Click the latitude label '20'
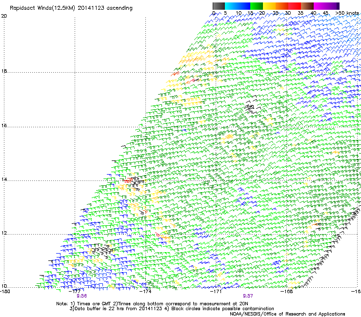 point(4,16)
